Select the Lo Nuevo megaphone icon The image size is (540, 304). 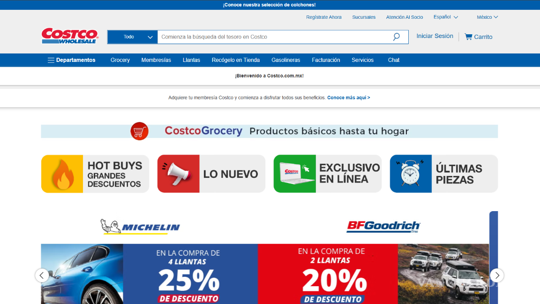pos(178,174)
